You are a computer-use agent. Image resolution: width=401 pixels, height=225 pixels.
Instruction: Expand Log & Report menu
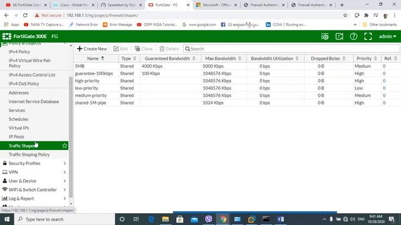pos(34,199)
